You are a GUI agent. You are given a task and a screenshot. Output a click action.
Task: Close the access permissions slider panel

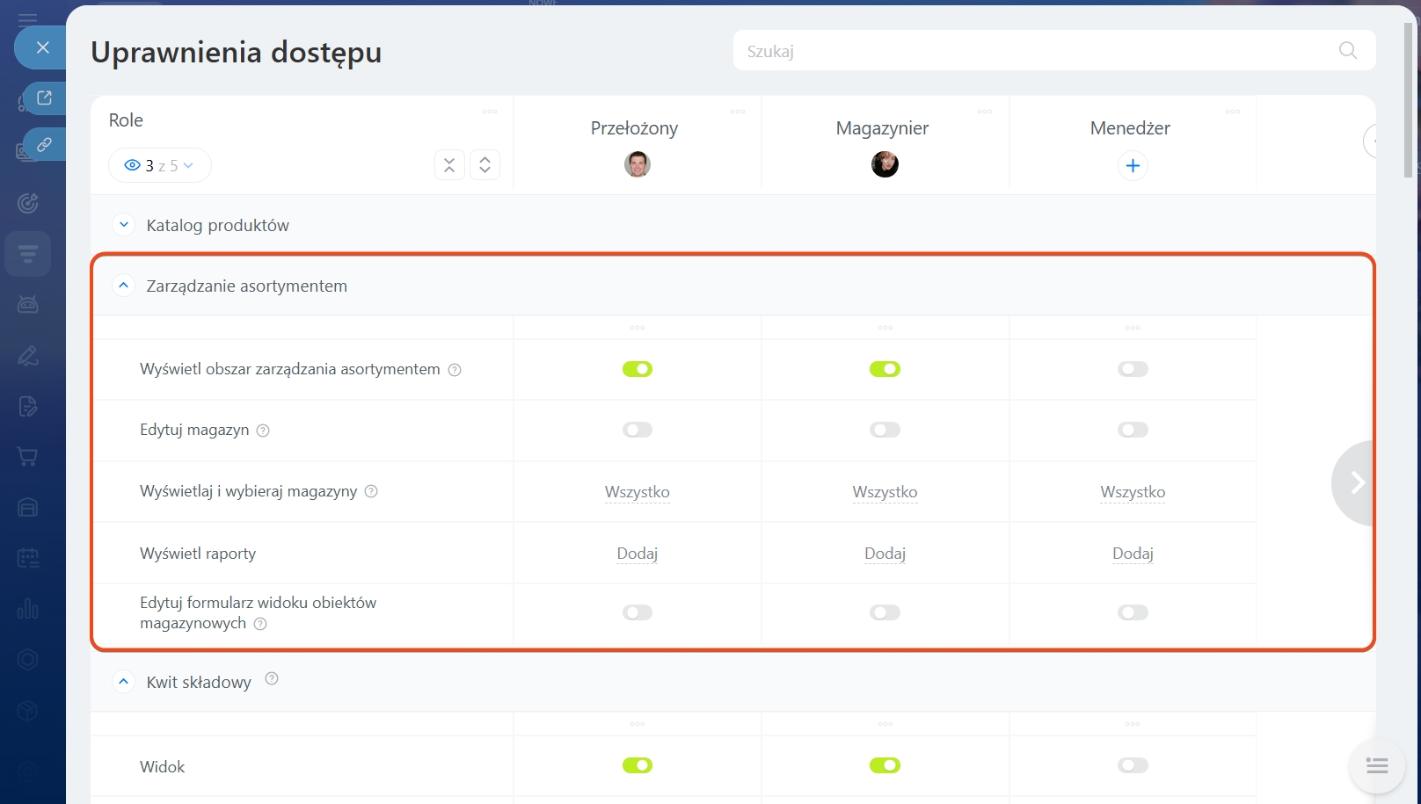point(42,47)
